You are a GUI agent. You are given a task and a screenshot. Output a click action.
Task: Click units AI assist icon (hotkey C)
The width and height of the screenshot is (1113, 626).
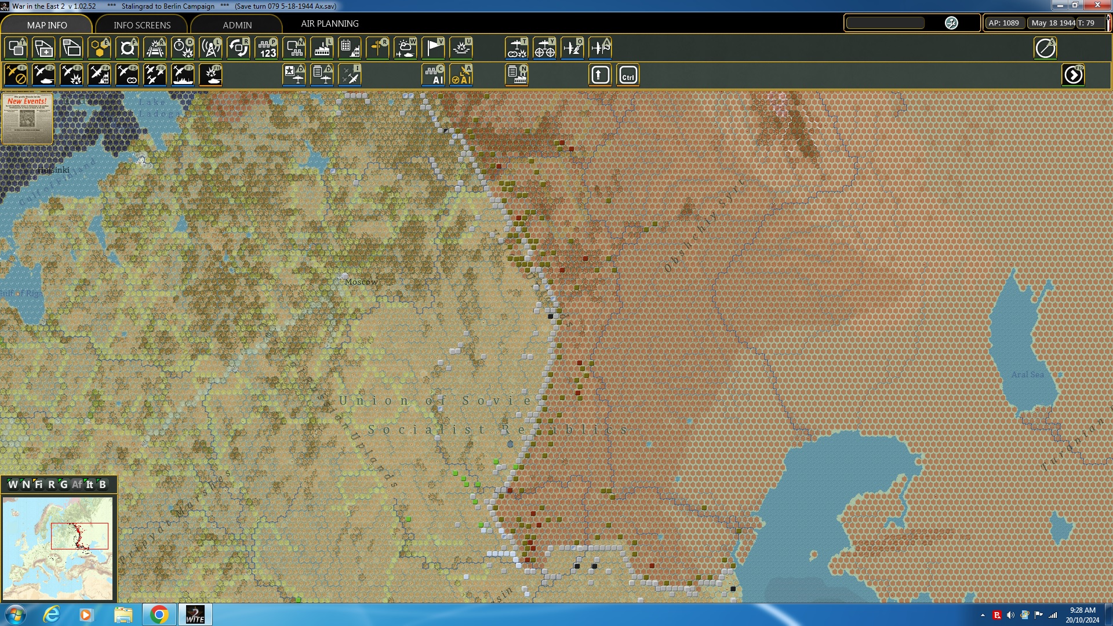(433, 75)
